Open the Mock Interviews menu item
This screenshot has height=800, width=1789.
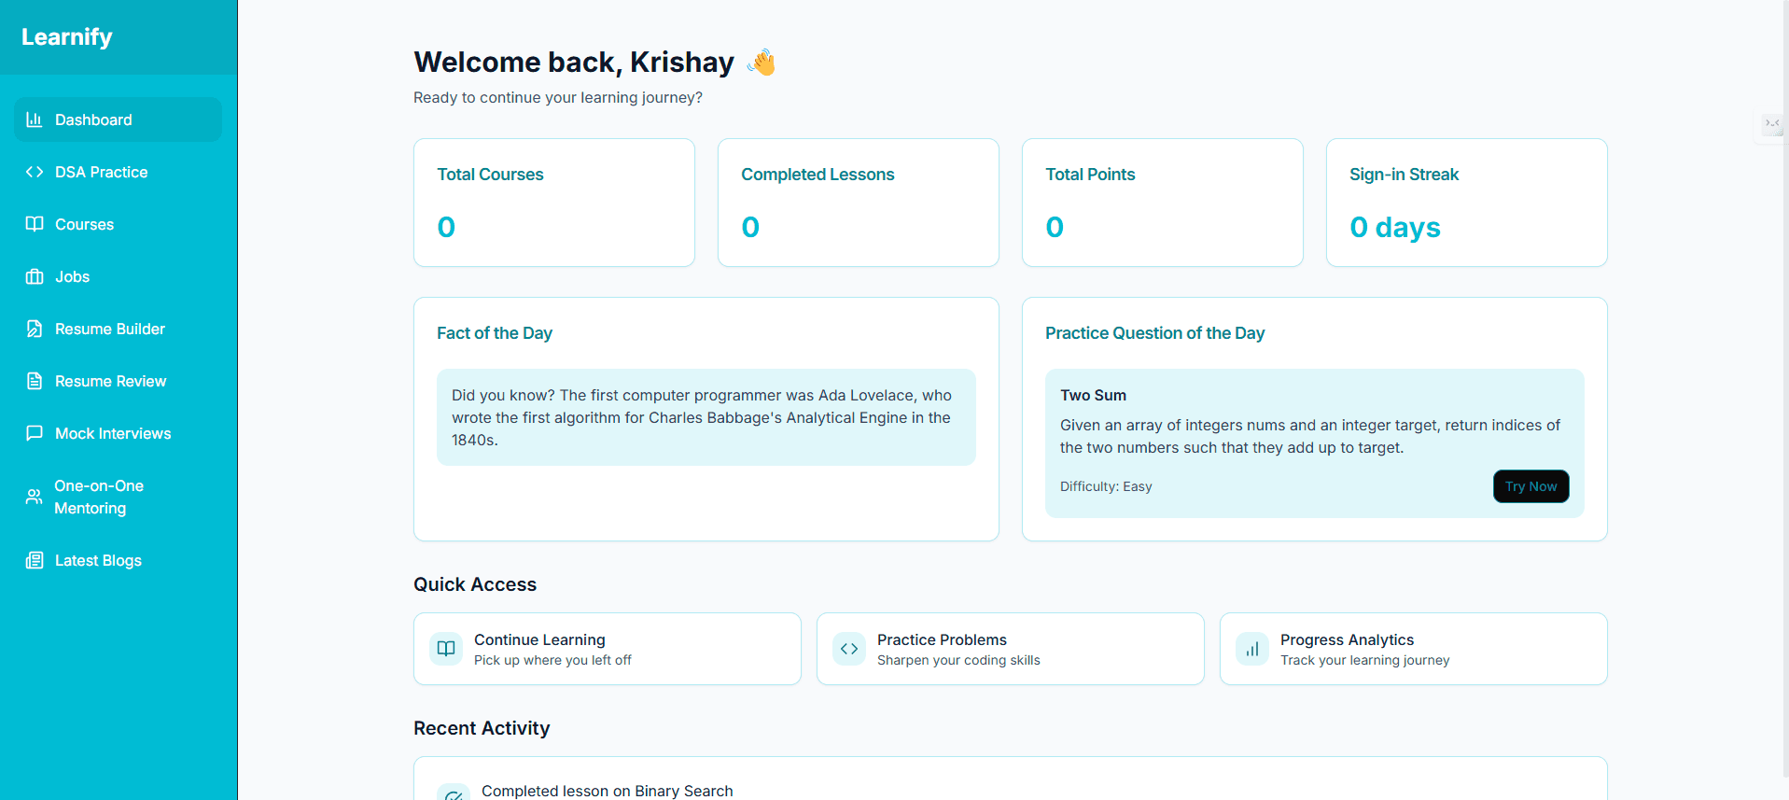coord(113,433)
